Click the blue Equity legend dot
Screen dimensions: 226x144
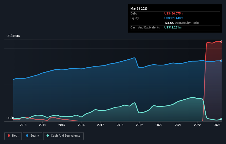[27, 136]
